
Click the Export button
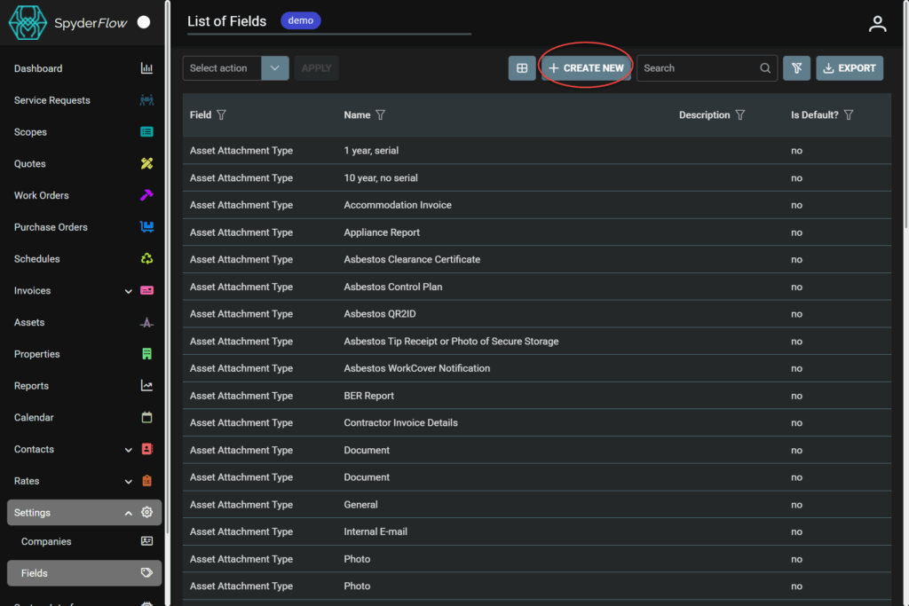click(x=849, y=68)
